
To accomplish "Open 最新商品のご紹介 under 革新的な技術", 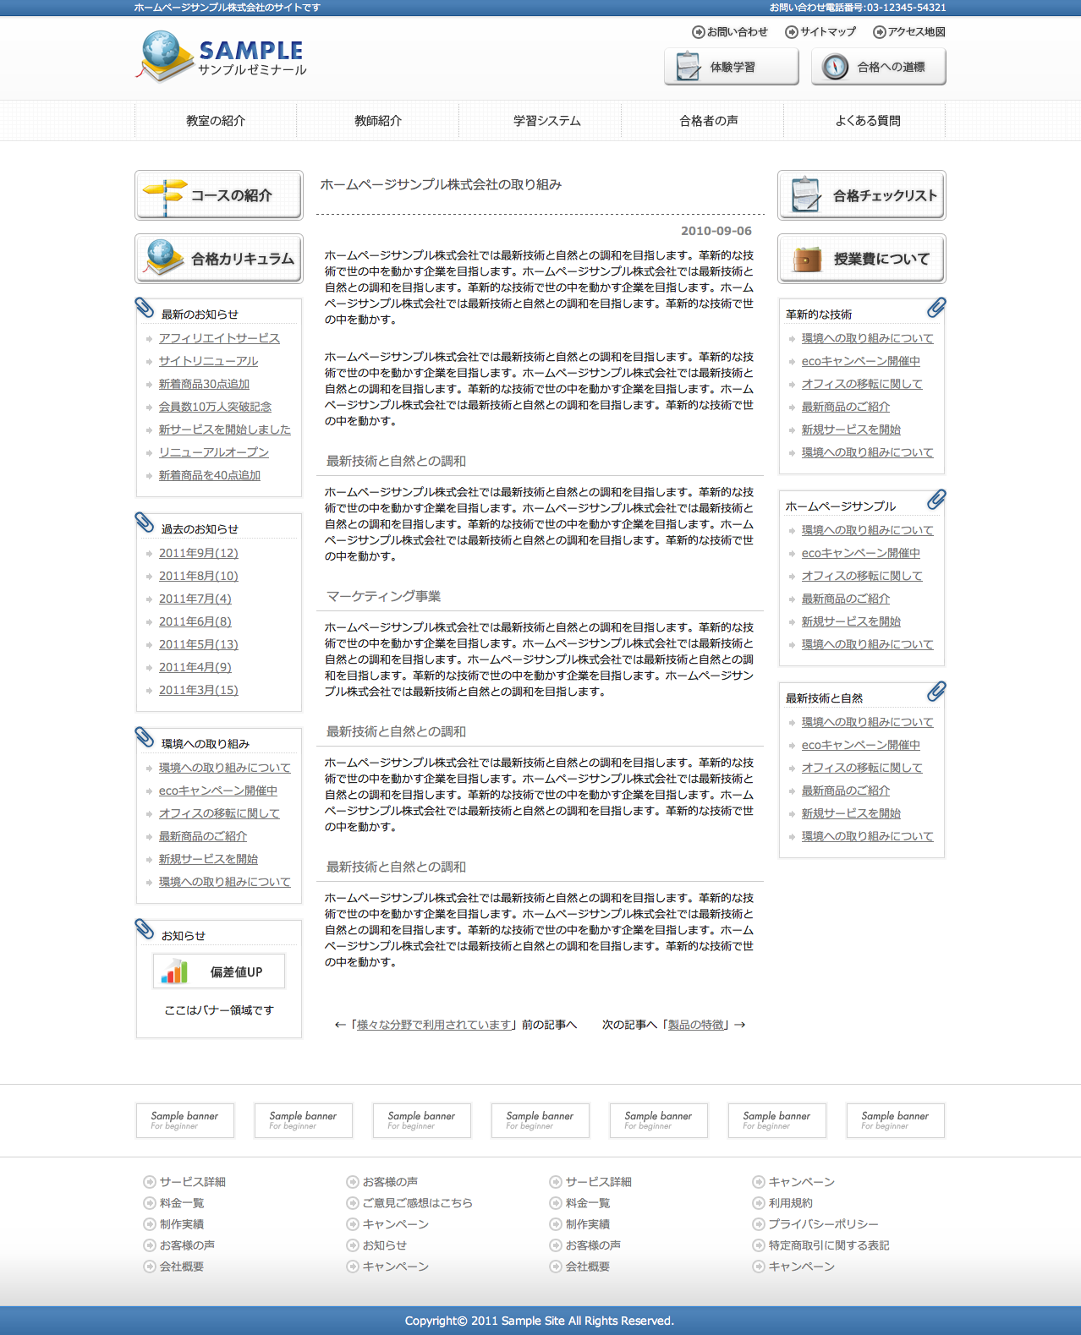I will 846,407.
